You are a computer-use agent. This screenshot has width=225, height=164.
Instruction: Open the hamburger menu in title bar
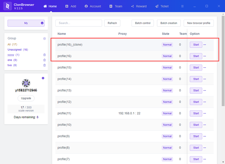[x=182, y=6]
